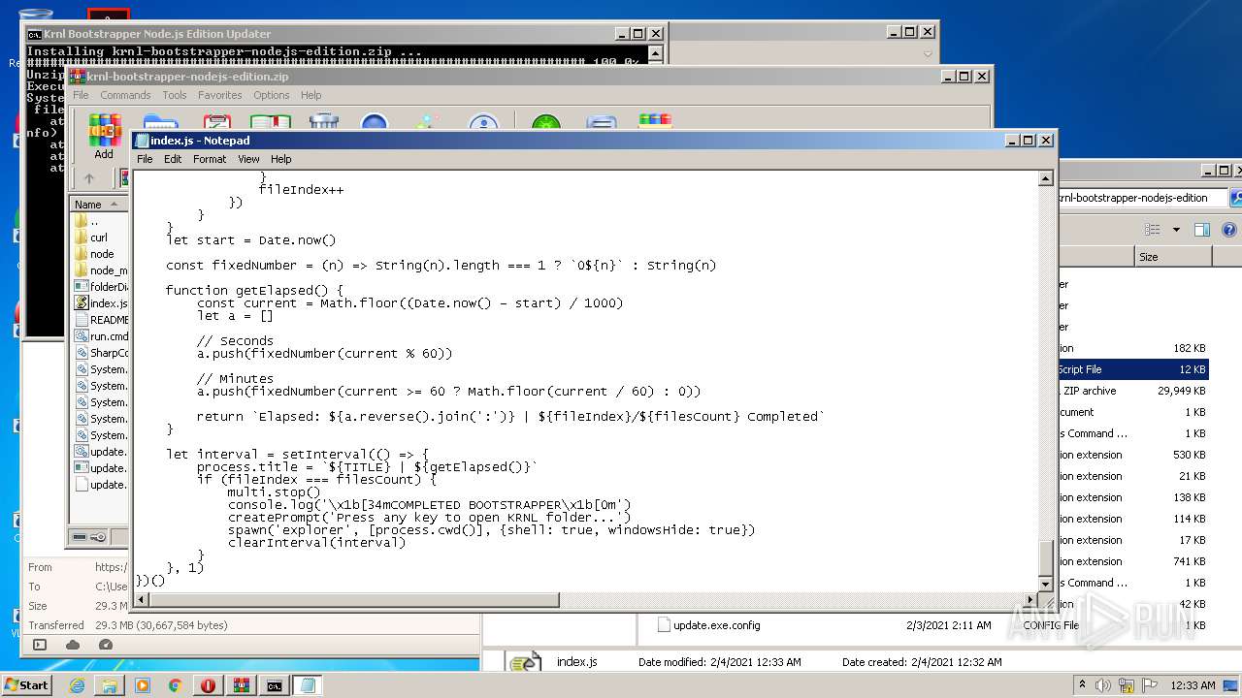
Task: Open WinRAR's Commands menu
Action: pyautogui.click(x=125, y=95)
